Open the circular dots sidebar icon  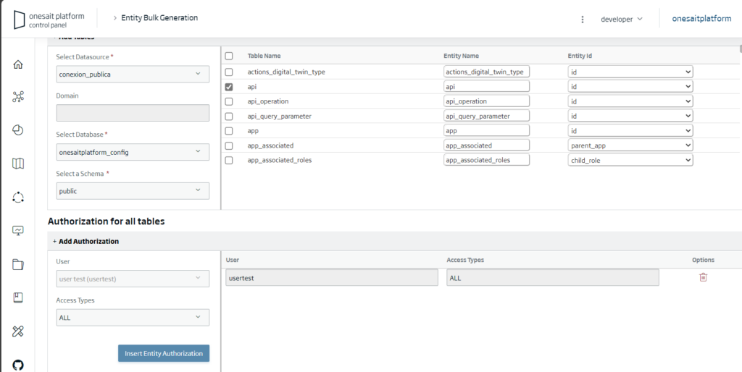coord(18,198)
